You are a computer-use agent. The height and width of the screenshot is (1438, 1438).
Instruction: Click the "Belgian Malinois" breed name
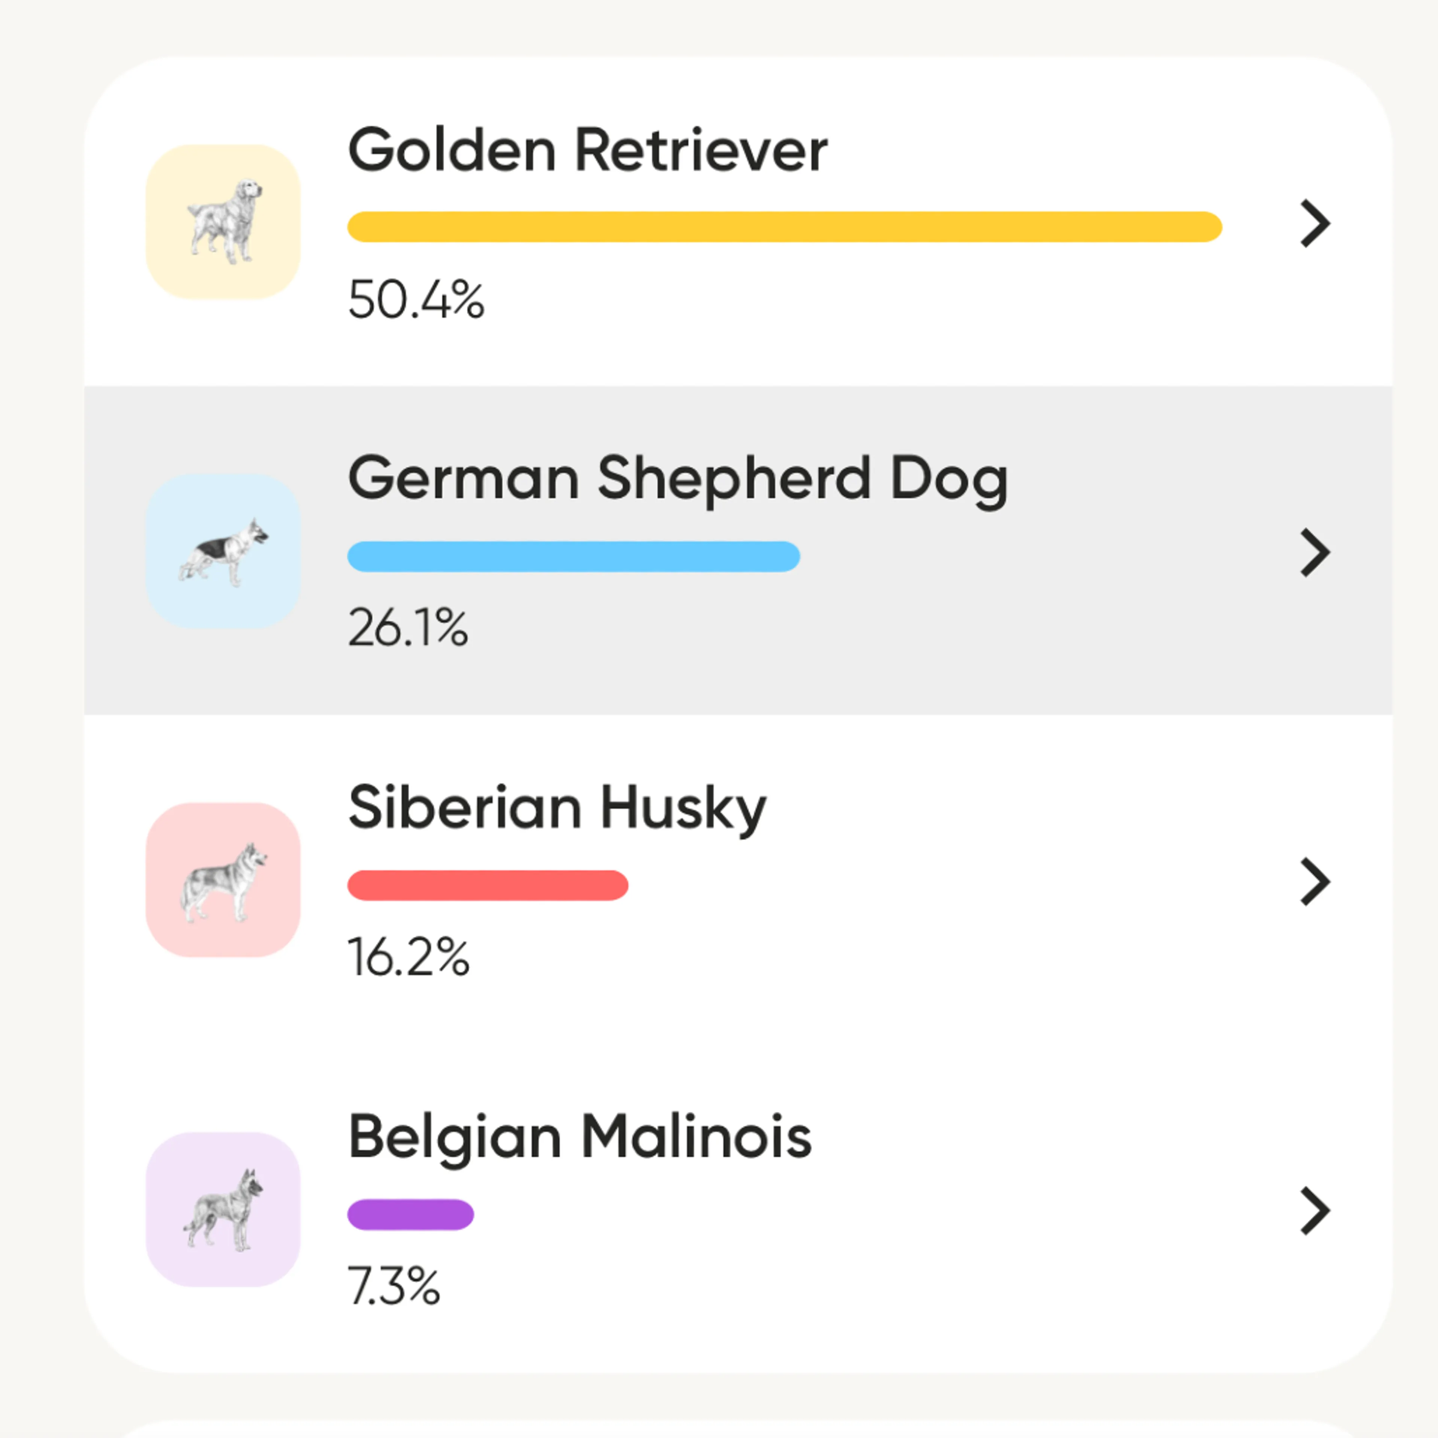click(580, 1137)
